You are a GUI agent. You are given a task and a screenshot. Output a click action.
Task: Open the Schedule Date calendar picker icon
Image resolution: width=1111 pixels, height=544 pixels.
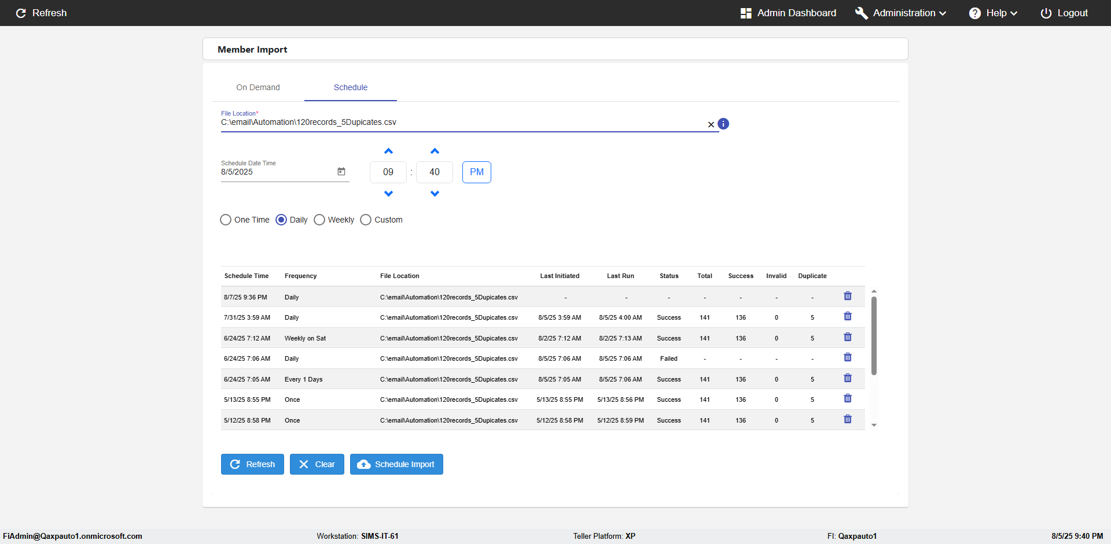[x=341, y=172]
